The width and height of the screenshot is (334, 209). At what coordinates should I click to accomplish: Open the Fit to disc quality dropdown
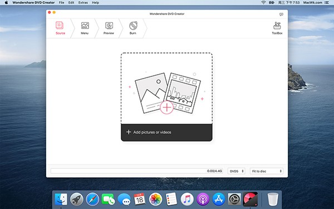tap(267, 171)
